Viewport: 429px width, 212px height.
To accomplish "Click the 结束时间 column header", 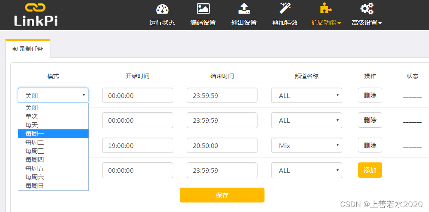I will pos(222,76).
